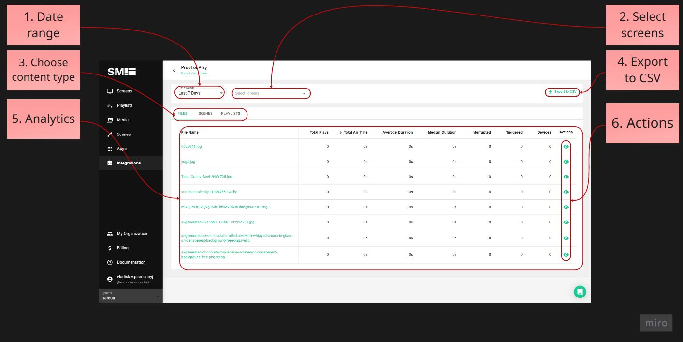Image resolution: width=683 pixels, height=342 pixels.
Task: Open the chat support bubble
Action: (580, 292)
